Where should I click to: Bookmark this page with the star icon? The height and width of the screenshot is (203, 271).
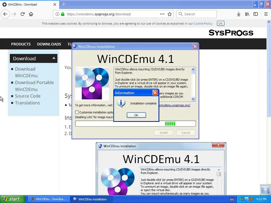tap(170, 14)
